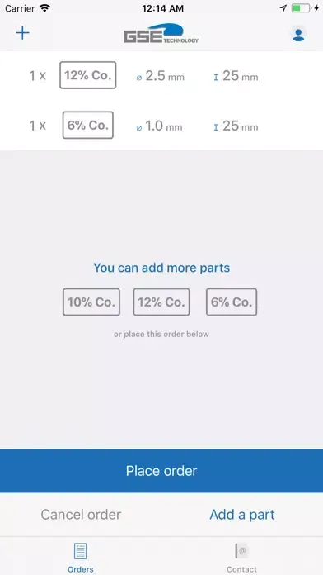Tap the Place order button
323x575 pixels.
tap(161, 471)
